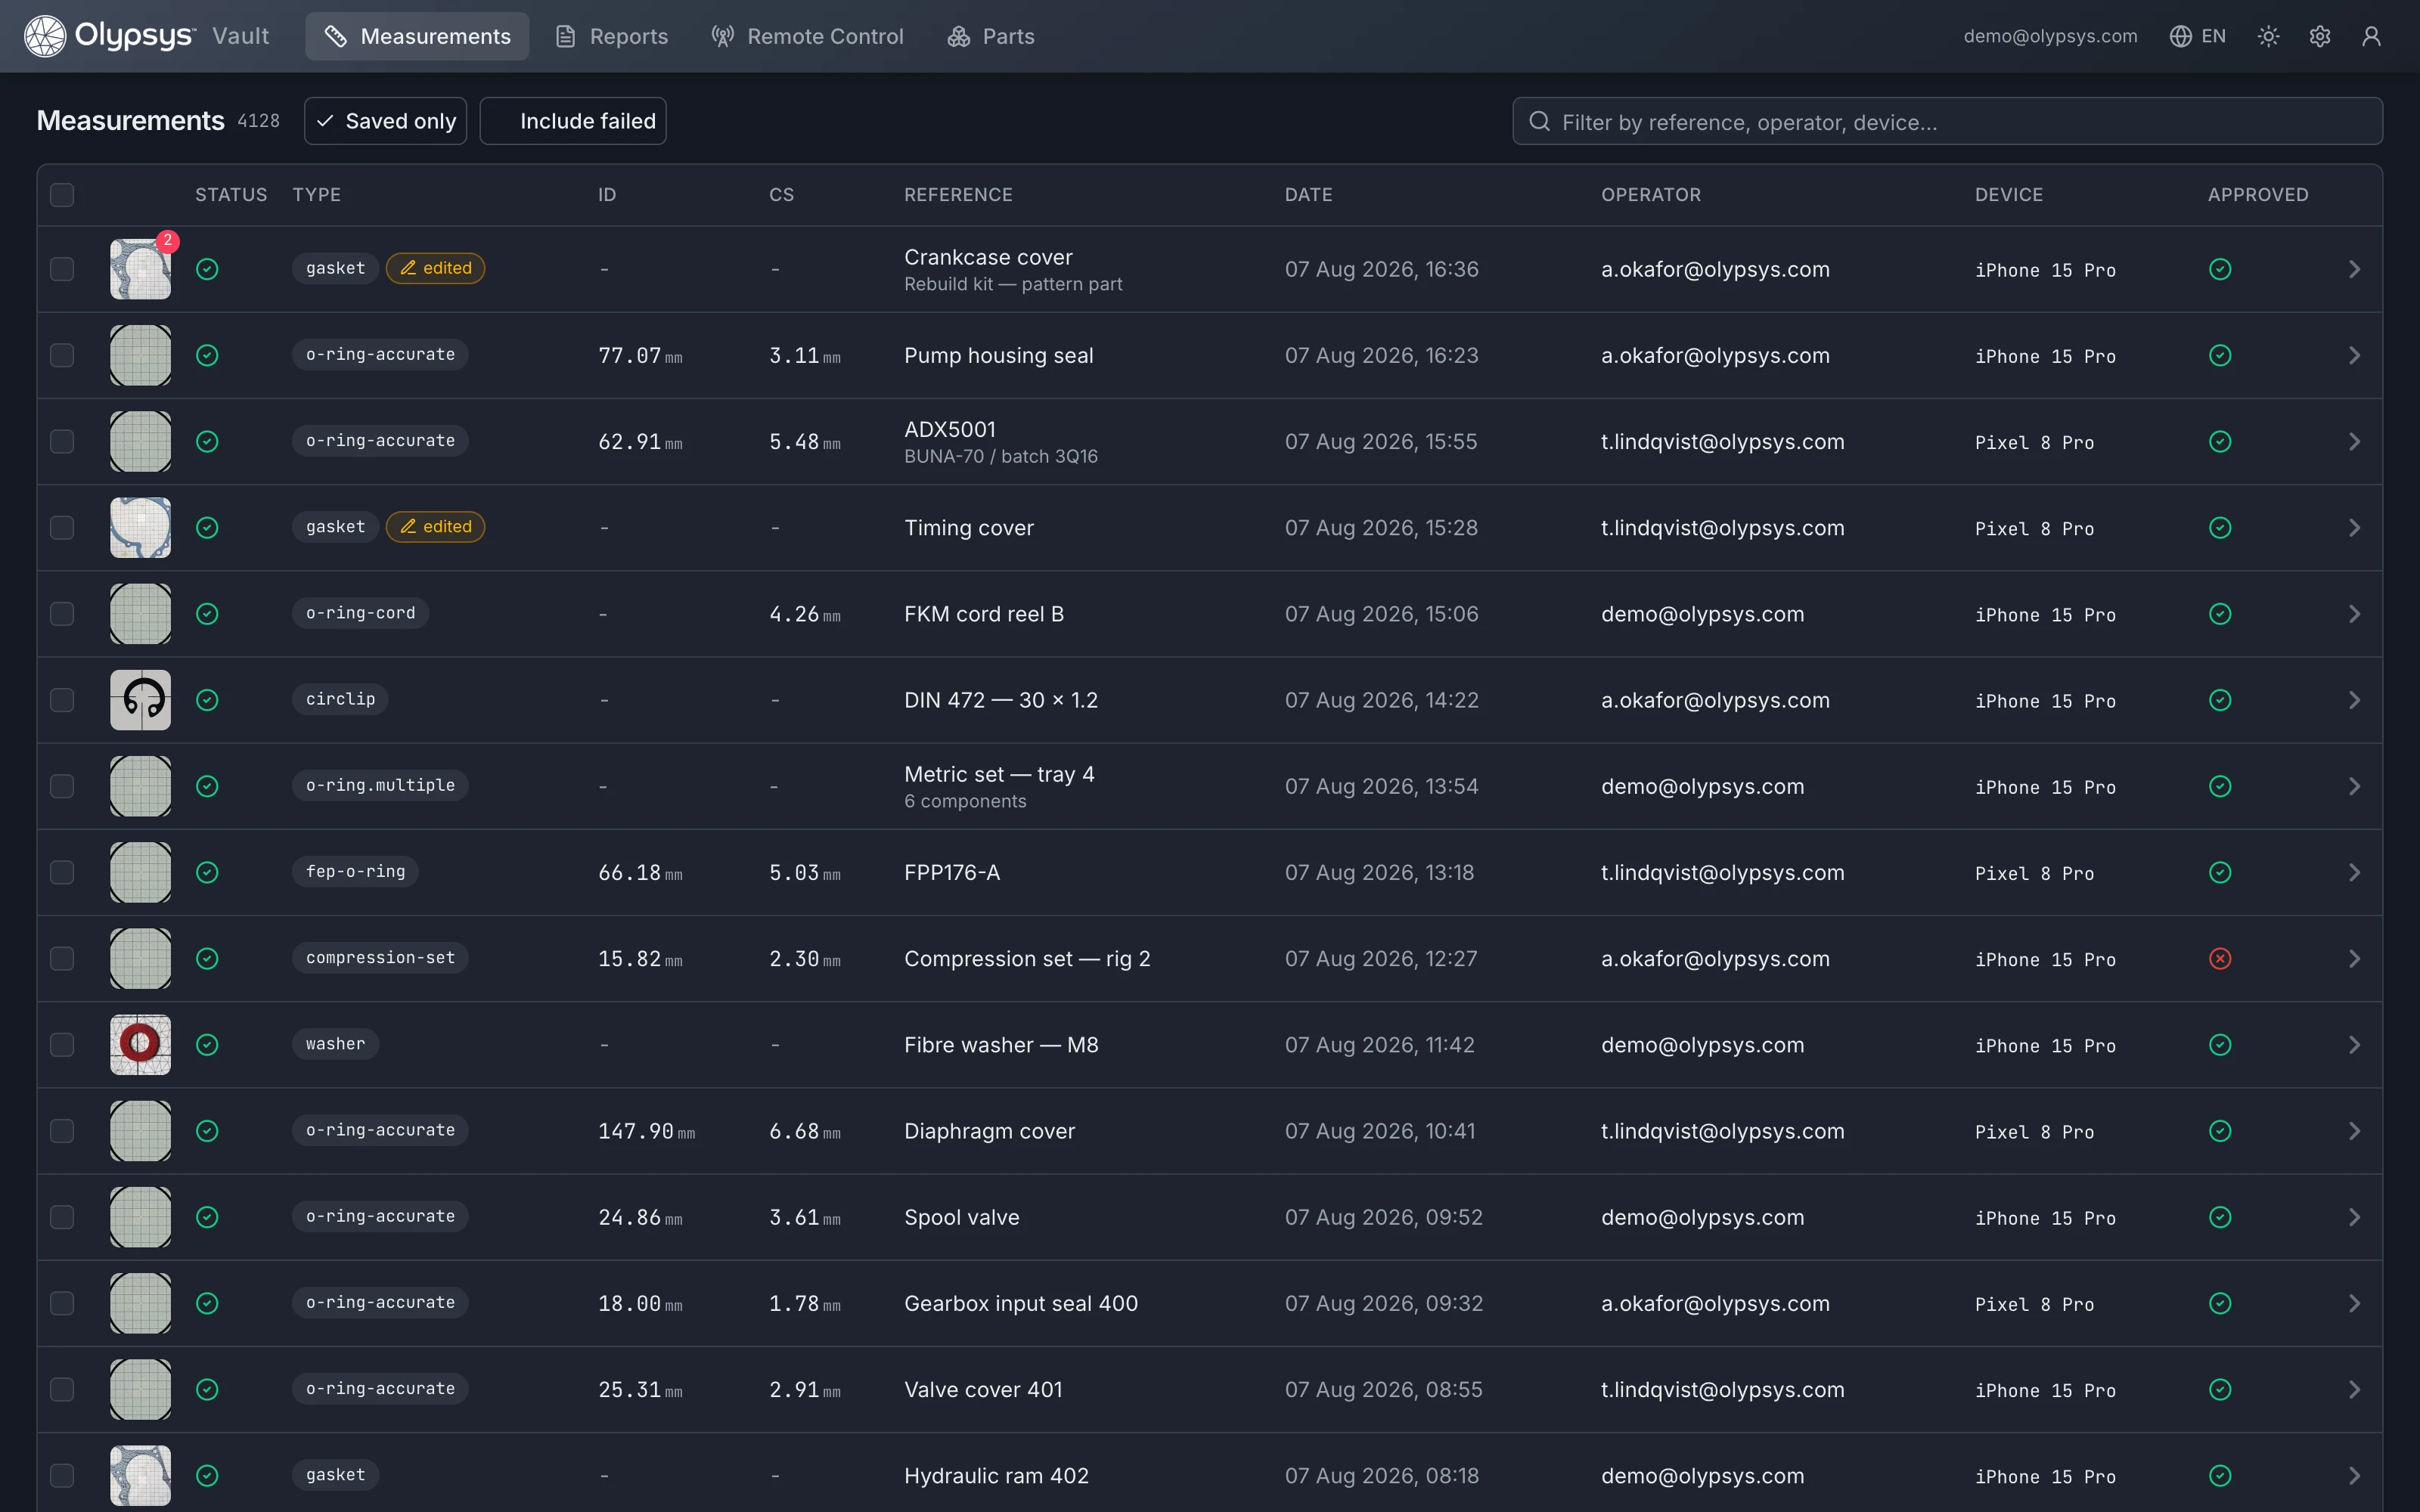This screenshot has height=1512, width=2420.
Task: Click the Olypsys logo icon
Action: coord(45,36)
